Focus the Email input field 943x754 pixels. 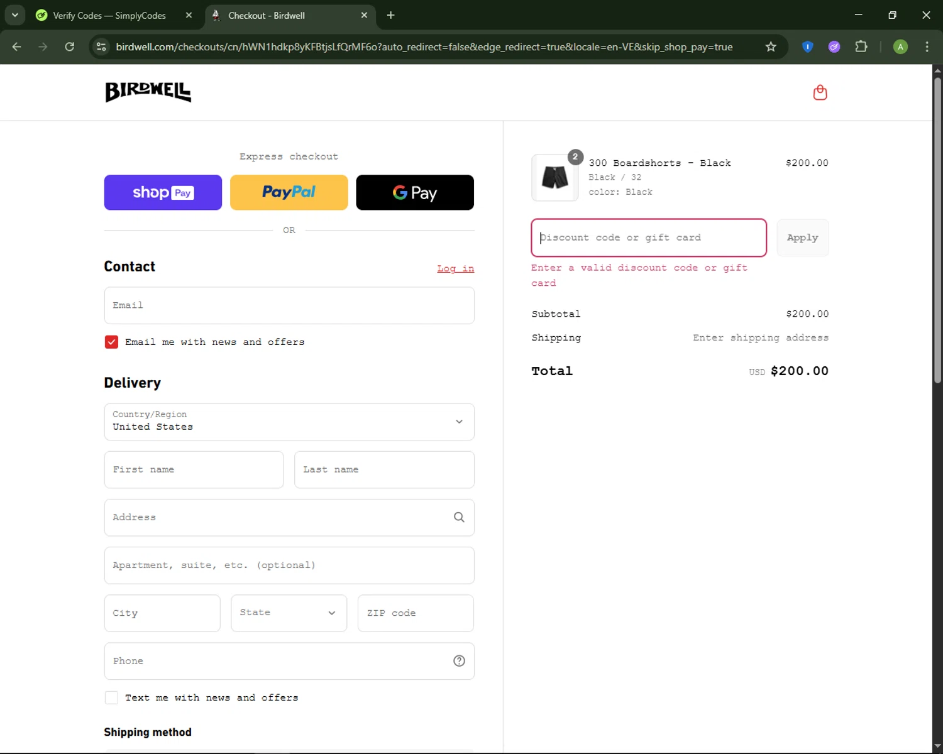289,305
